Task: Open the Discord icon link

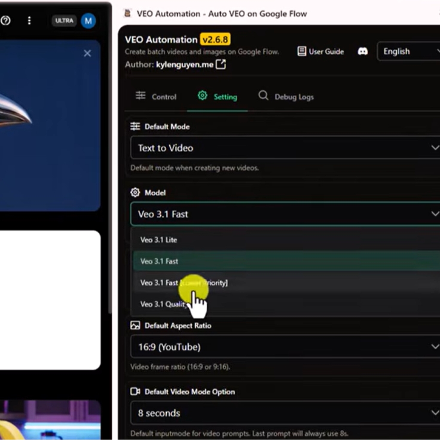Action: pos(363,52)
